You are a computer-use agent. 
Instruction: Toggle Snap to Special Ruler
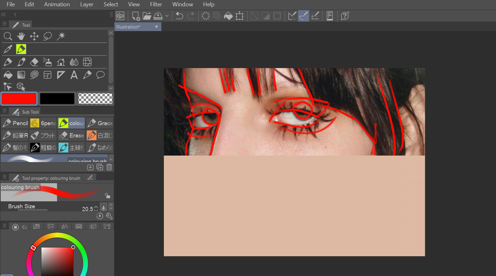pos(303,16)
